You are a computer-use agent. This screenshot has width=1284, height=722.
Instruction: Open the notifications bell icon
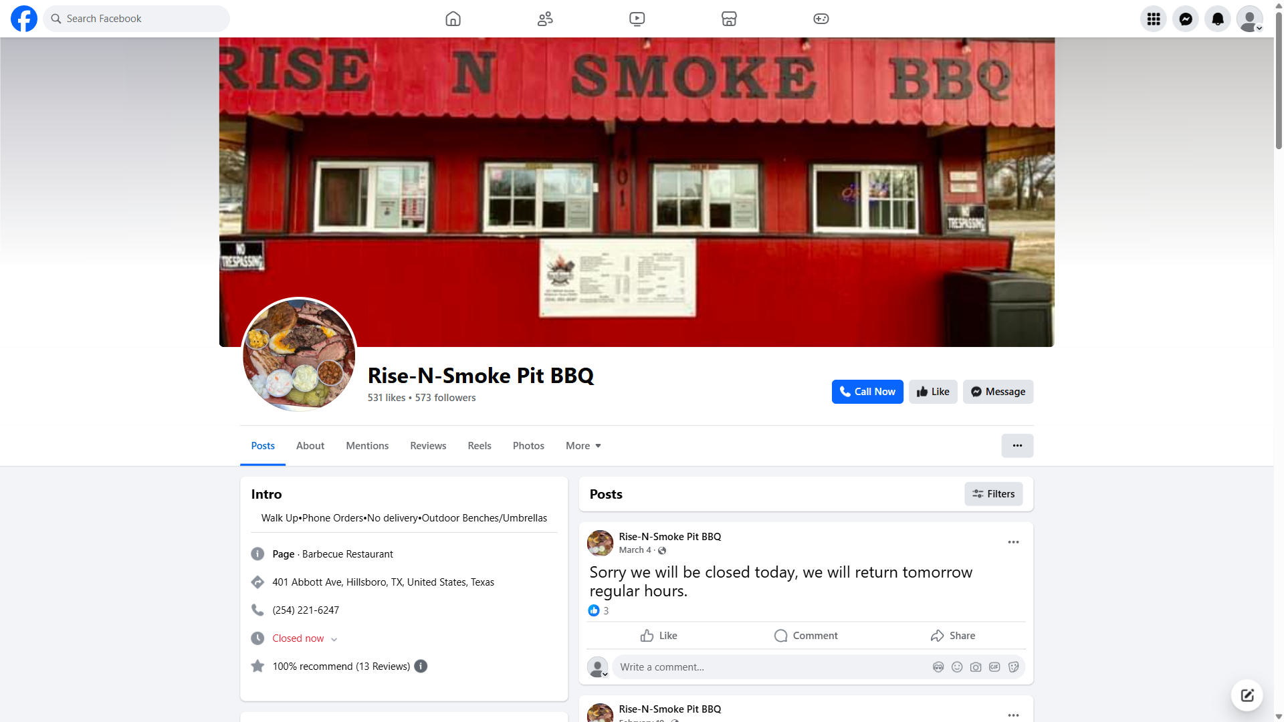click(1218, 19)
